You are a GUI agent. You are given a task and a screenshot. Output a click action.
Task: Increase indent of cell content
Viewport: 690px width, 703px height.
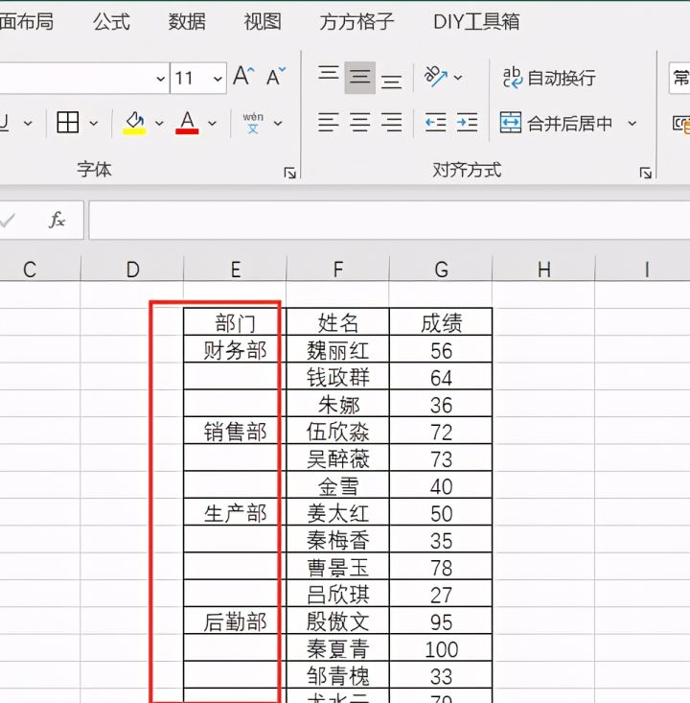[467, 123]
